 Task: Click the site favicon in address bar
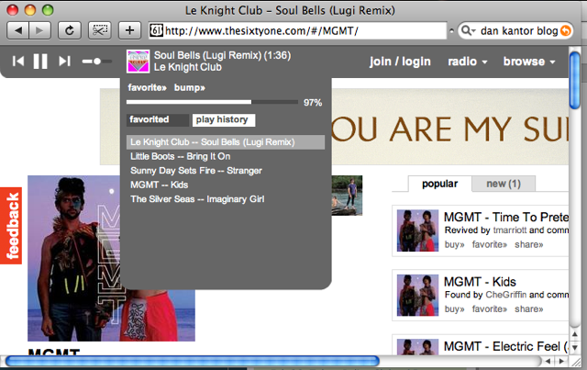click(x=157, y=30)
